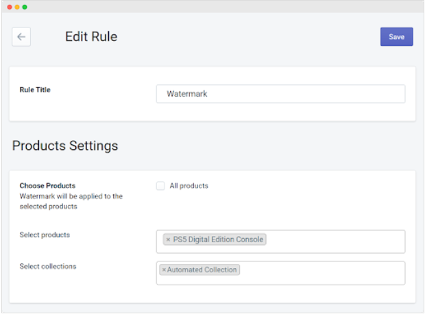Save the rule
Image resolution: width=425 pixels, height=314 pixels.
click(x=396, y=37)
